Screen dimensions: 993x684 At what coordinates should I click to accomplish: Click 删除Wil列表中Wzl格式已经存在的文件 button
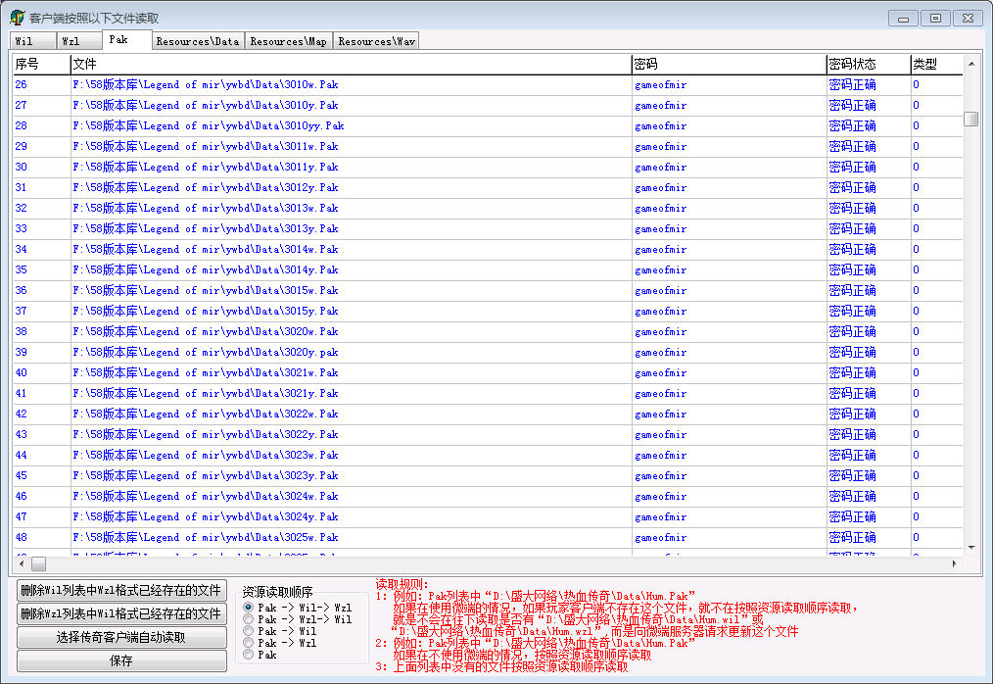tap(120, 590)
